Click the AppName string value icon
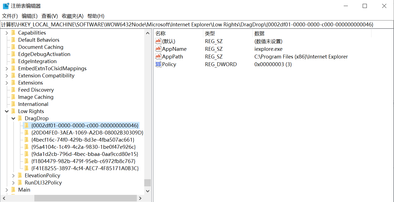Viewport: 394px width, 202px height. click(x=158, y=49)
